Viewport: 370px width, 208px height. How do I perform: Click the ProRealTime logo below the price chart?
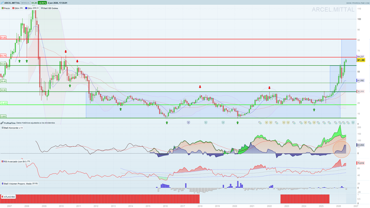[8, 123]
